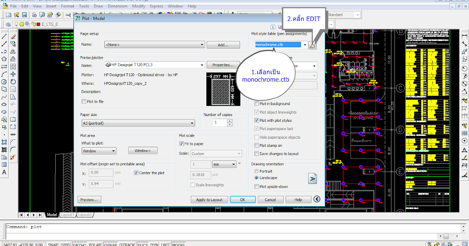Open the plot style table dropdown
469x246 pixels.
[x=281, y=45]
